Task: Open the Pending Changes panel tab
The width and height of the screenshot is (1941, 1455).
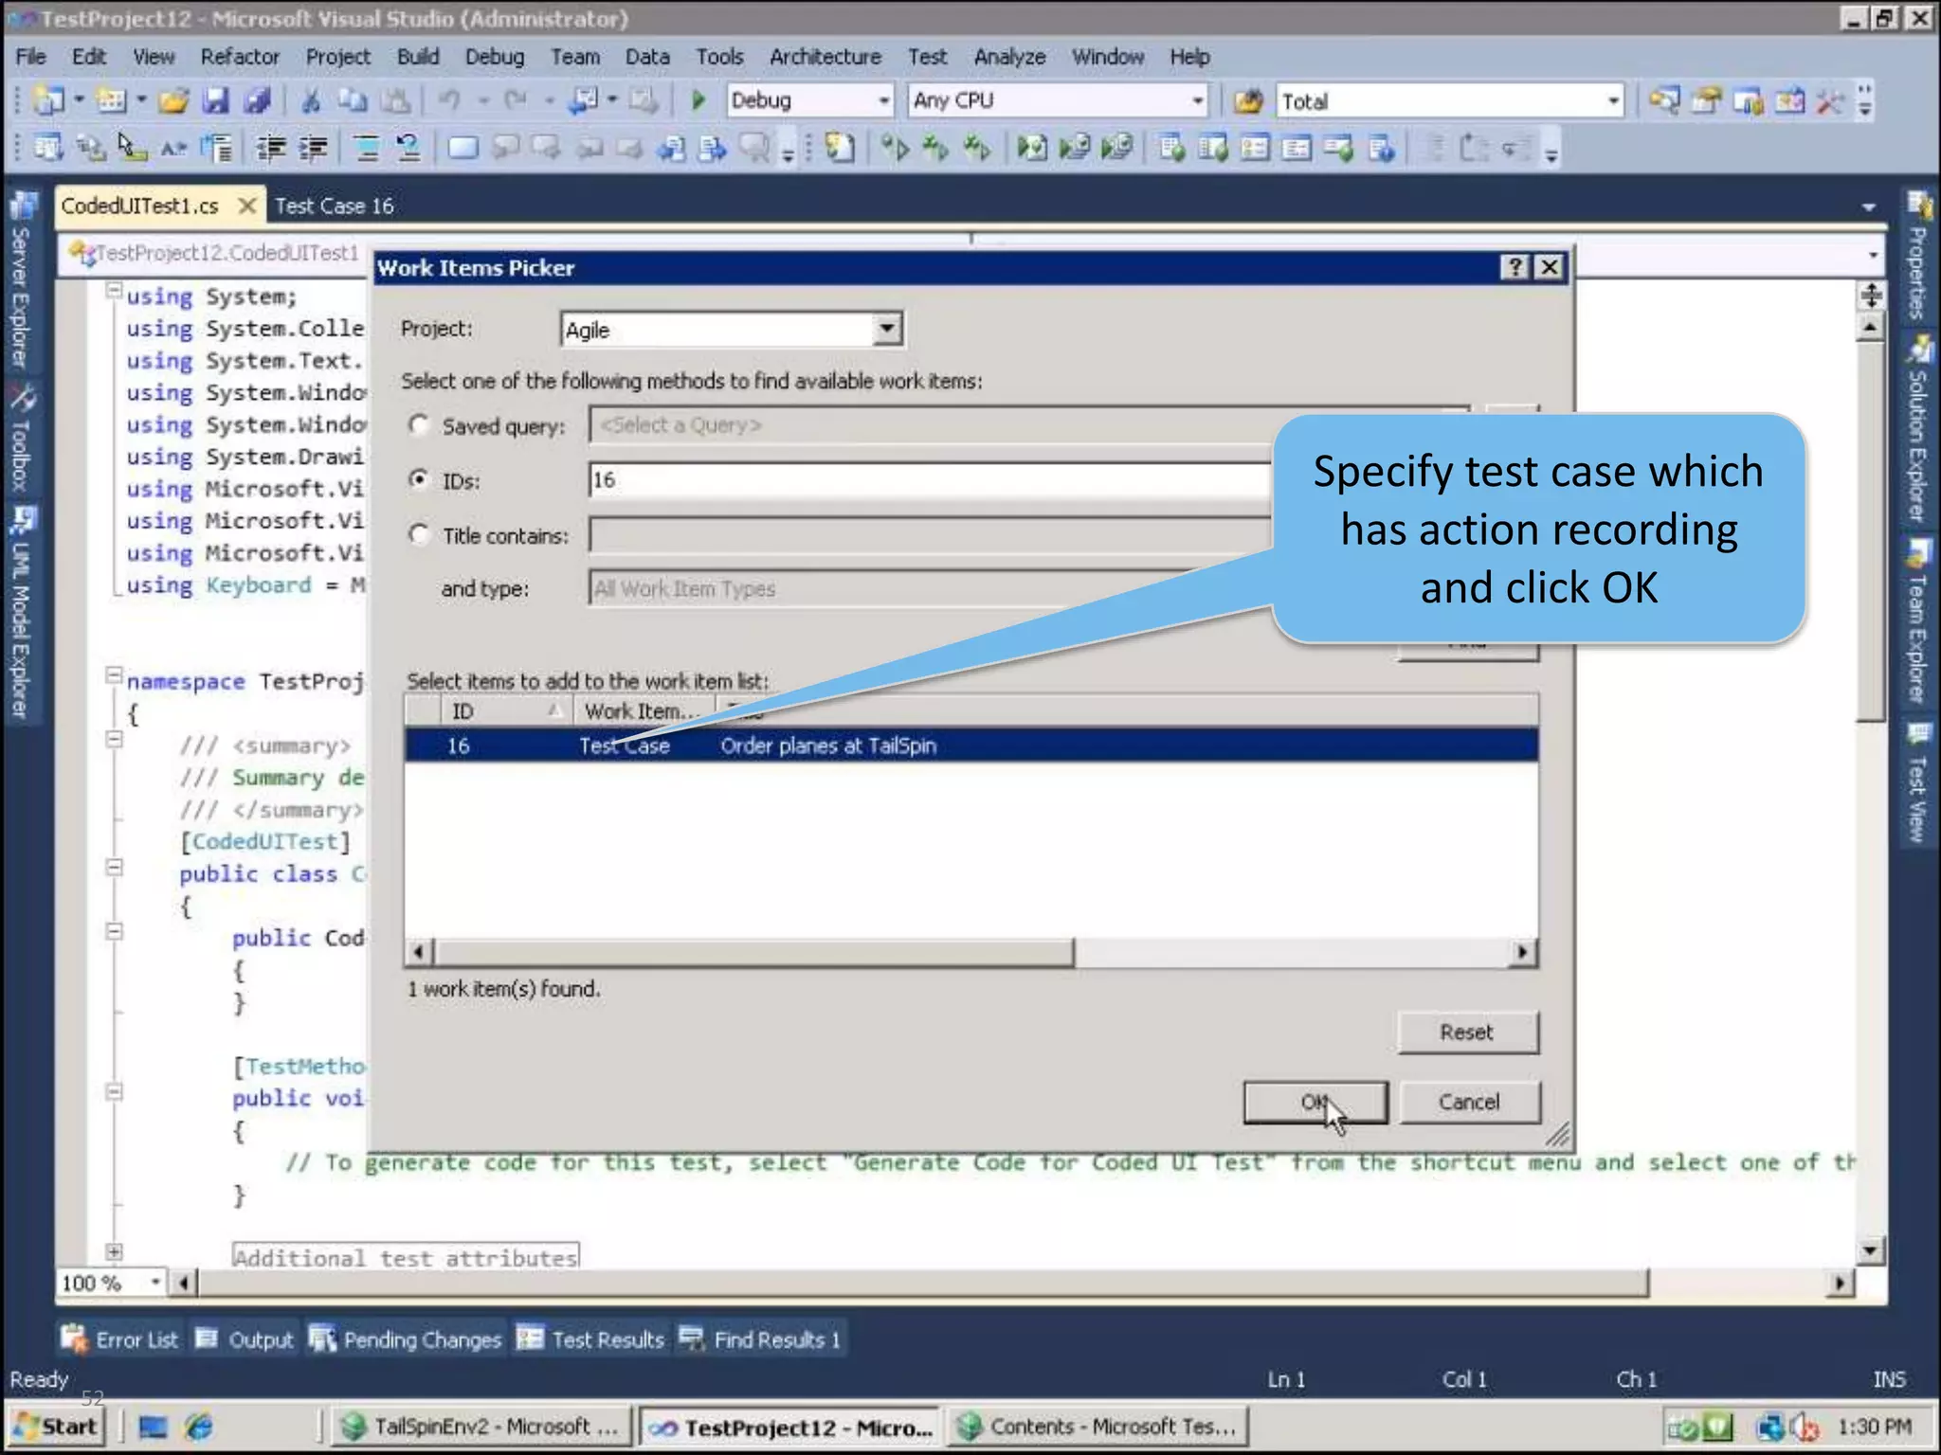Action: tap(406, 1339)
